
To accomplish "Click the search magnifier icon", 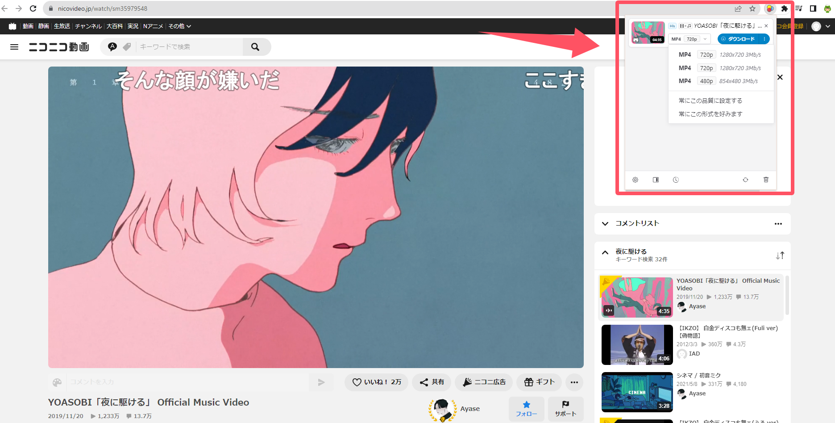I will [x=255, y=46].
